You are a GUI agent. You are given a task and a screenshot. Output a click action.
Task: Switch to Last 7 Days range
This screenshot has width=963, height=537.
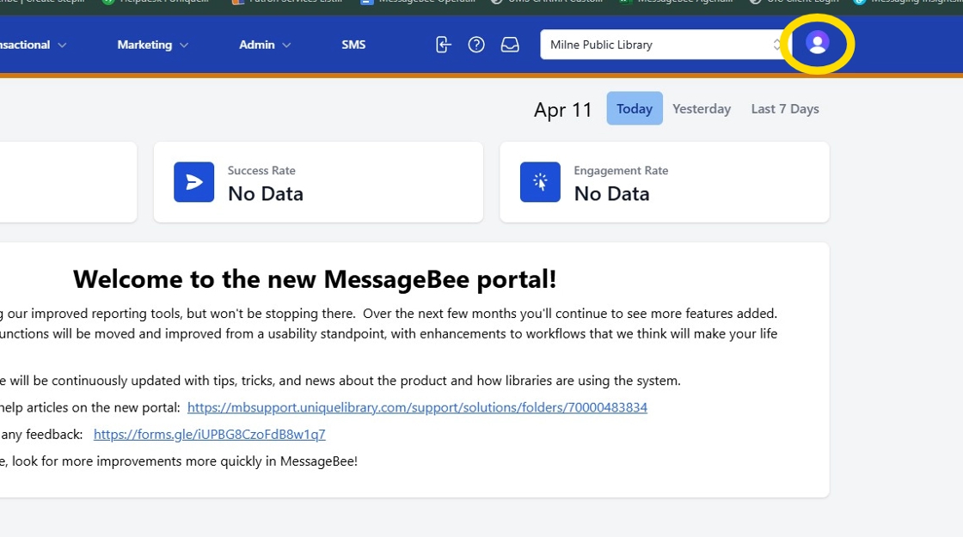[785, 108]
